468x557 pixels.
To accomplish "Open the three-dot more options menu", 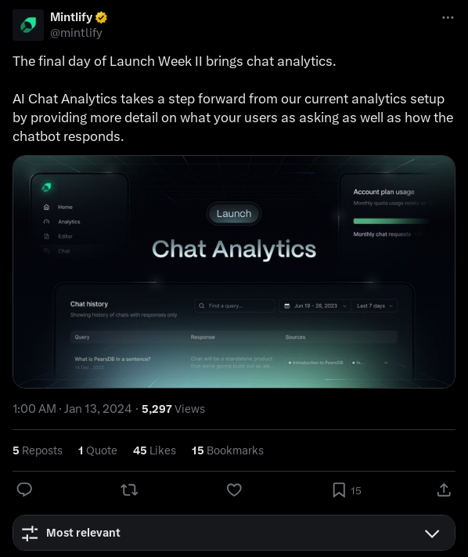I will 448,17.
